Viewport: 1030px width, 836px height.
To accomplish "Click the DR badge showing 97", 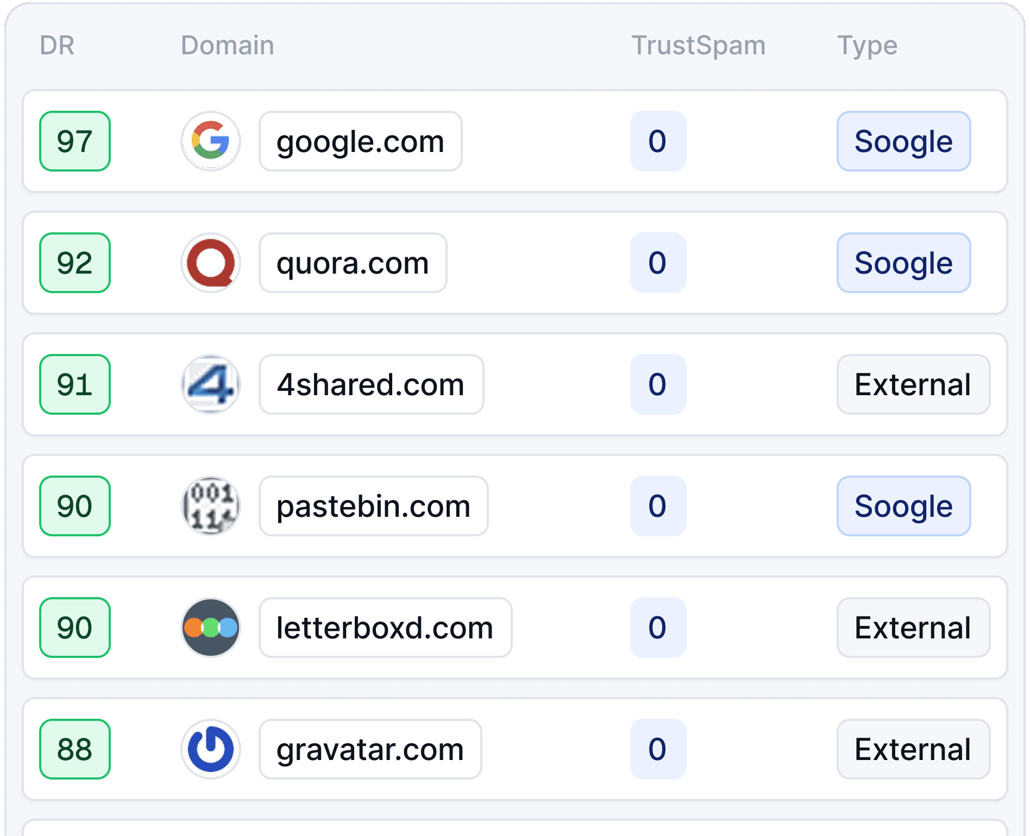I will [x=74, y=141].
